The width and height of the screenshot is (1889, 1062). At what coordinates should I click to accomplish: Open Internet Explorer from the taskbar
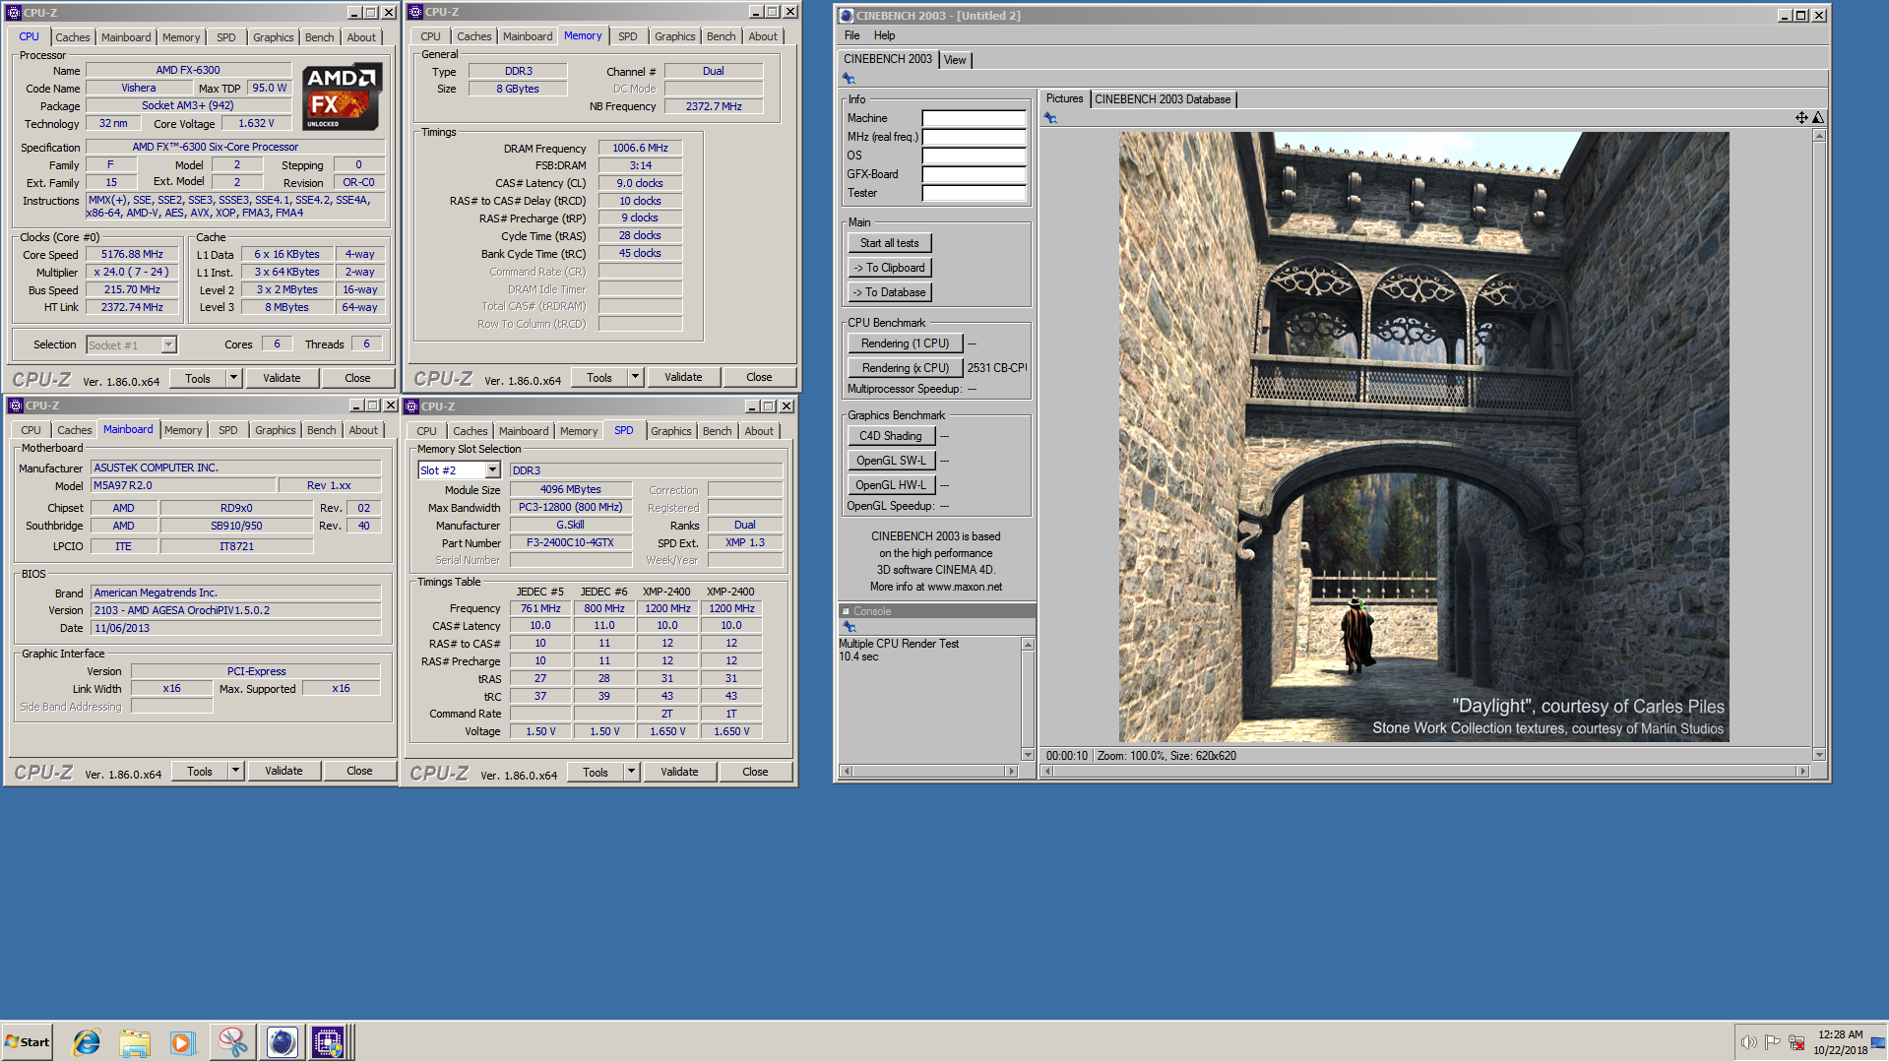(x=87, y=1042)
